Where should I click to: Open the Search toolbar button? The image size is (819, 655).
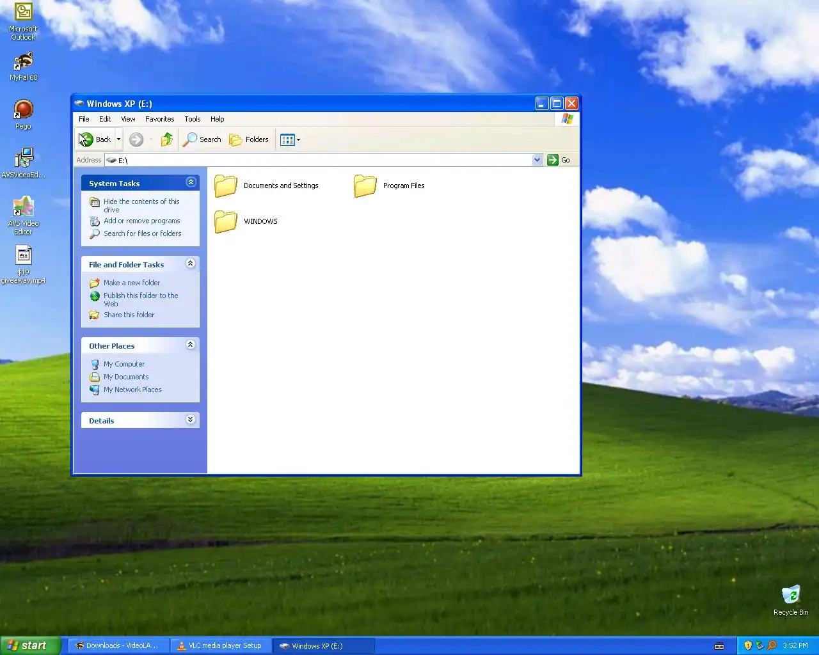[x=202, y=139]
